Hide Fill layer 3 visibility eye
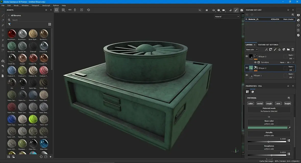 [x=247, y=56]
